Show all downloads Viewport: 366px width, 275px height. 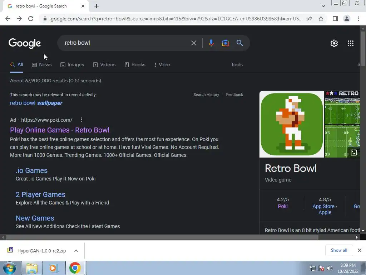[x=339, y=250]
